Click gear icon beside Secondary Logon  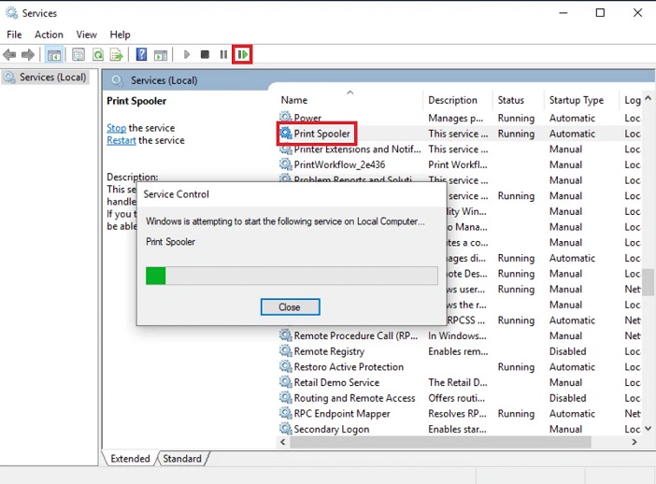tap(286, 428)
